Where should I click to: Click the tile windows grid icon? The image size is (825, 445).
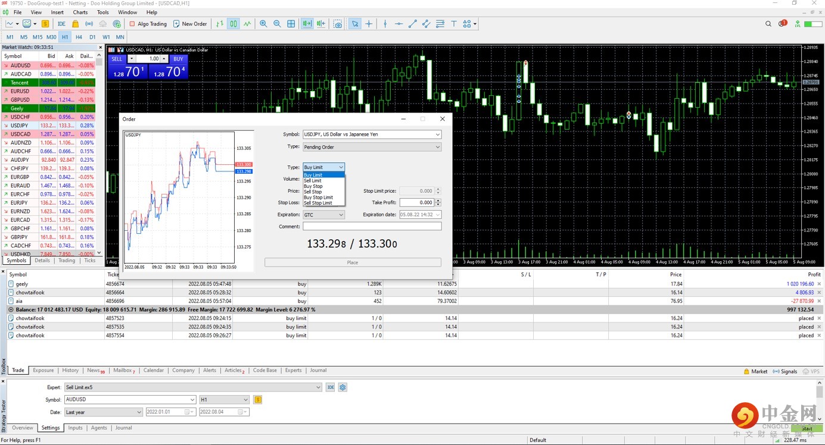(291, 24)
